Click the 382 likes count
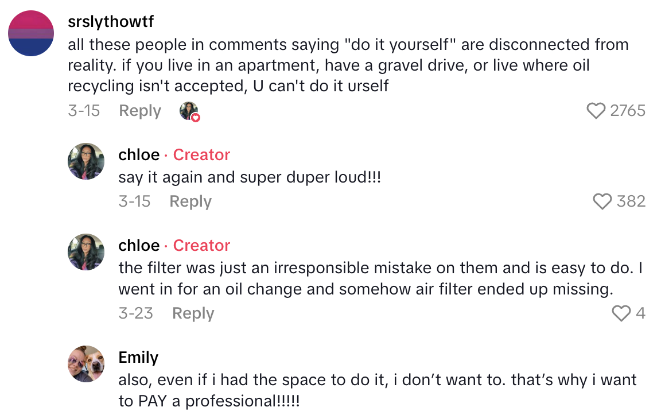Viewport: 661px width, 411px height. 631,201
